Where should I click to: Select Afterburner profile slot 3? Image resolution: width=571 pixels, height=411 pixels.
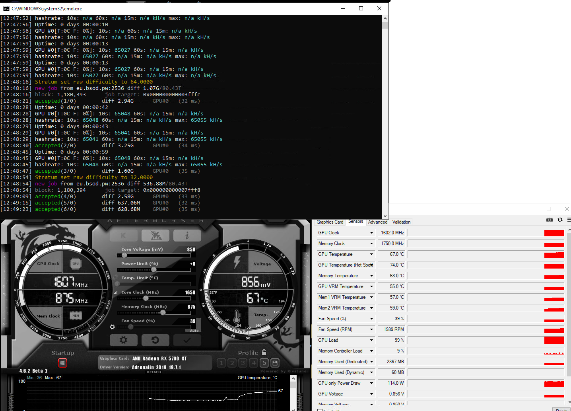[x=243, y=362]
